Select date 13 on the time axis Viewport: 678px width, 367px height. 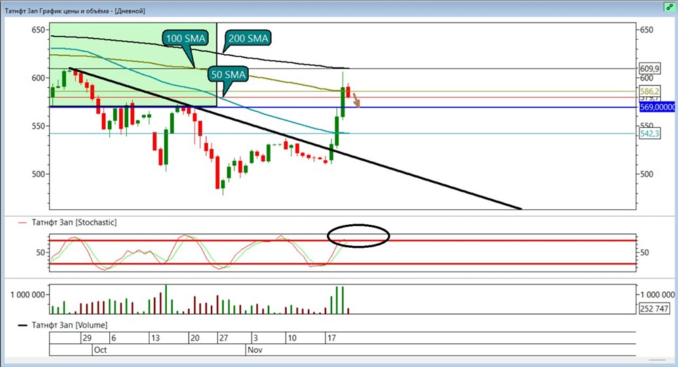click(x=155, y=338)
